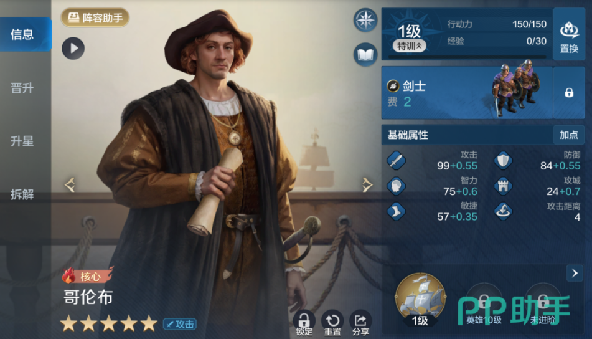Expand skills panel with right chevron
This screenshot has width=592, height=339.
coord(575,273)
